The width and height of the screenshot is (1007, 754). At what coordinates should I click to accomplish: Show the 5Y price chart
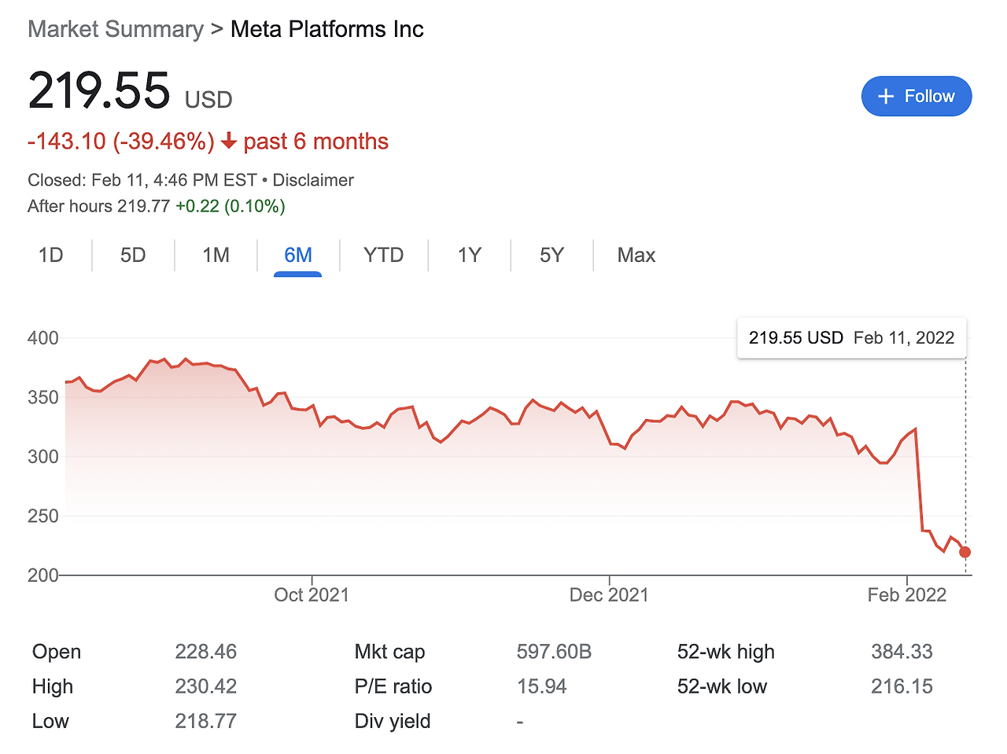551,256
